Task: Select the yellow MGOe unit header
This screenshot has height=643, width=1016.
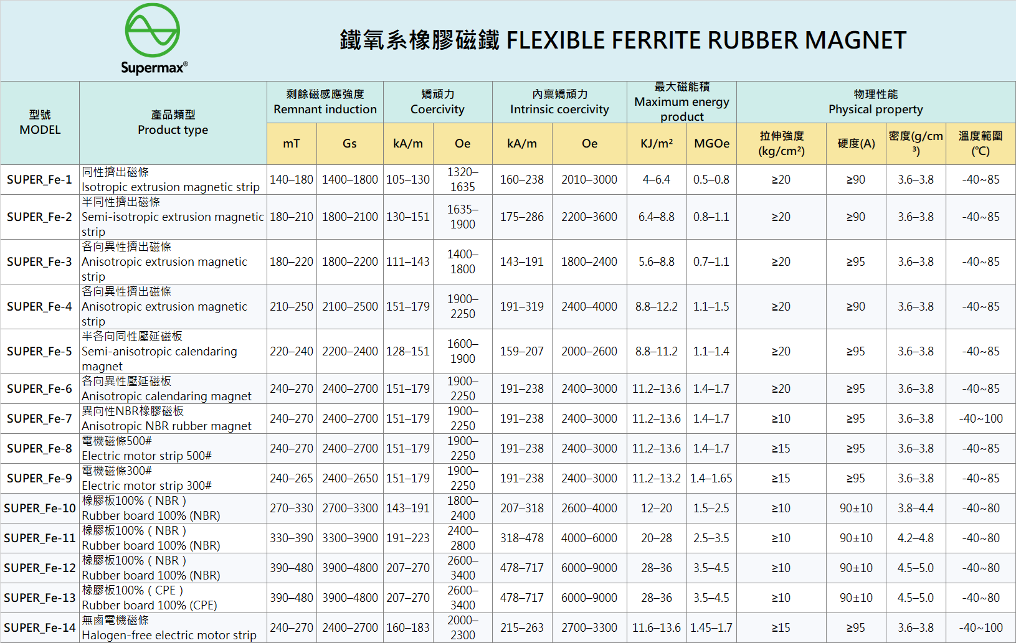Action: 711,144
